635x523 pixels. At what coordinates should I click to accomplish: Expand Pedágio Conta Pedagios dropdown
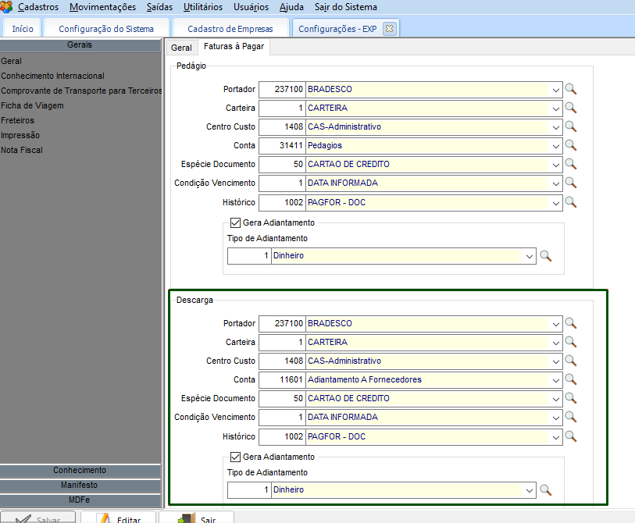click(x=555, y=146)
